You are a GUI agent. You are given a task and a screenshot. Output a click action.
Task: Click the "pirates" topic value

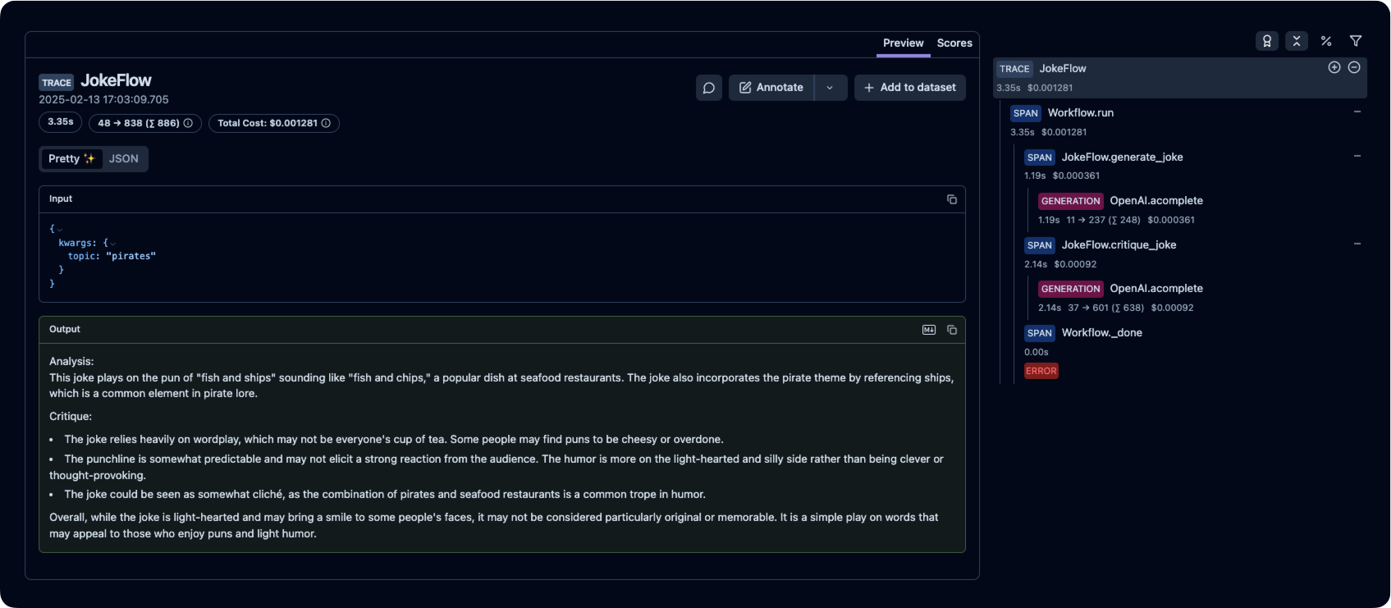tap(130, 256)
